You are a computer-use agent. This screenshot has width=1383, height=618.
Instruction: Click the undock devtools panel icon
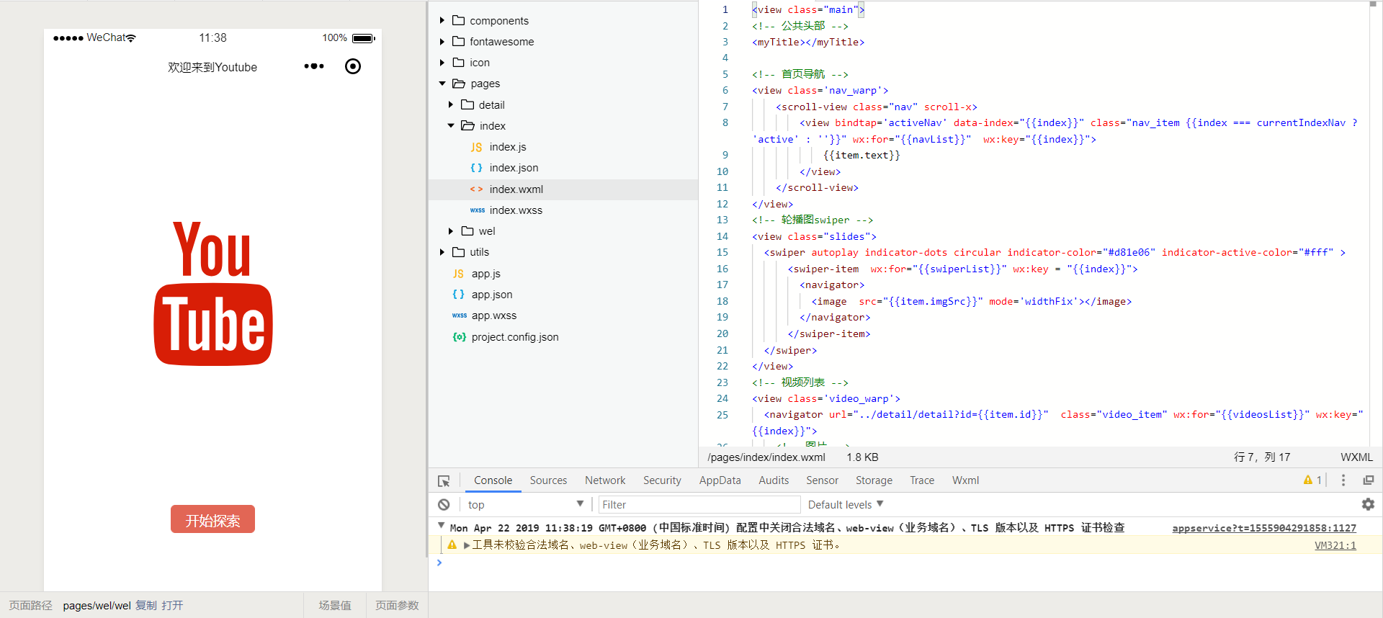(1369, 480)
